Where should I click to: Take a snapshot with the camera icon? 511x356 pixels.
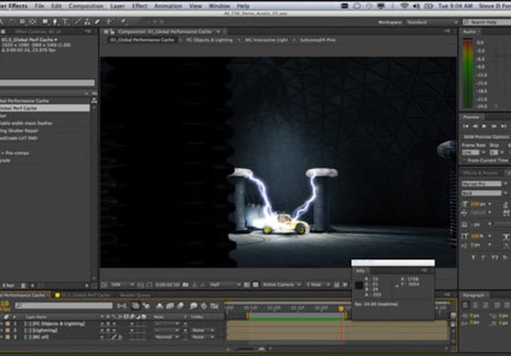pos(186,285)
